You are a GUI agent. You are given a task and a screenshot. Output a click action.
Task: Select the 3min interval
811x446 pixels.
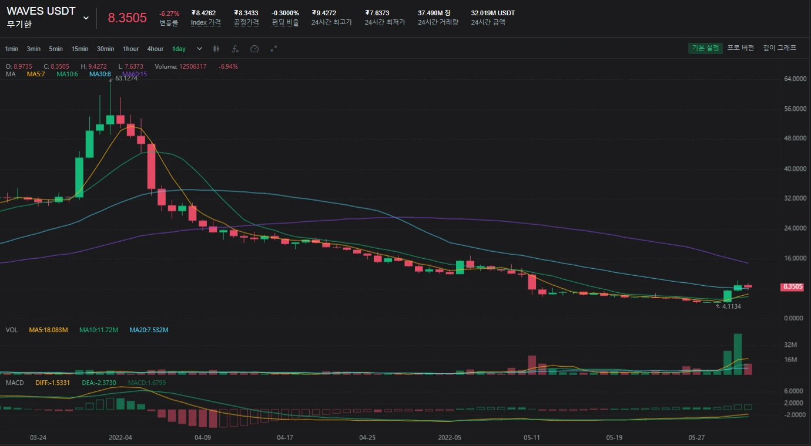click(33, 49)
